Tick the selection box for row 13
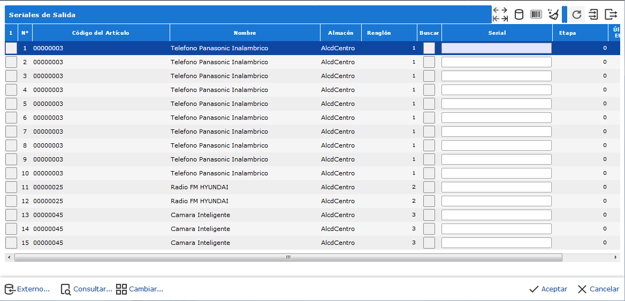The width and height of the screenshot is (625, 301). [11, 215]
